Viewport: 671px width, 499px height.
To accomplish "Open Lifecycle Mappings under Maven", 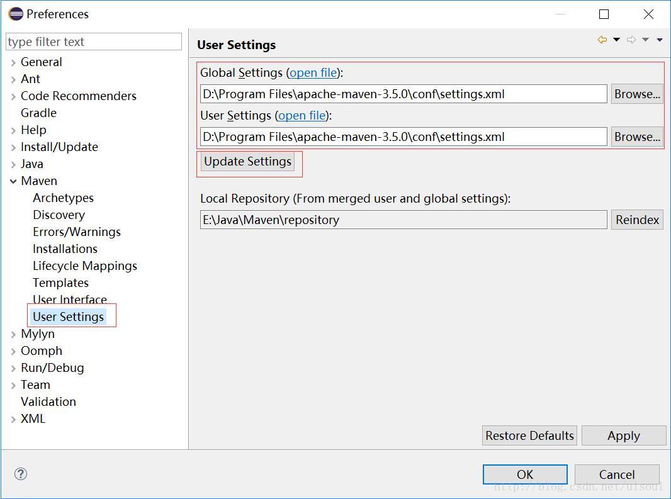I will click(x=85, y=266).
